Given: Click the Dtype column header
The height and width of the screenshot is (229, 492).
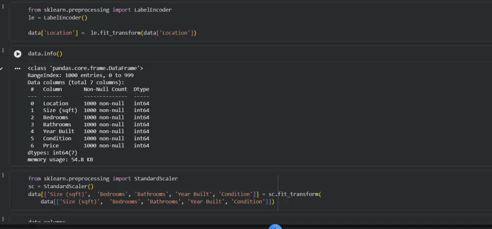Looking at the screenshot, I should point(142,89).
